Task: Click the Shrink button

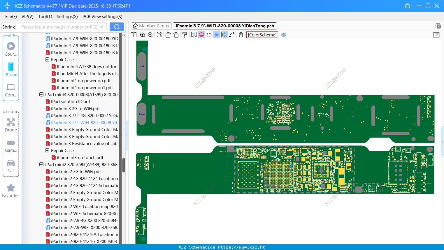Action: (9, 27)
